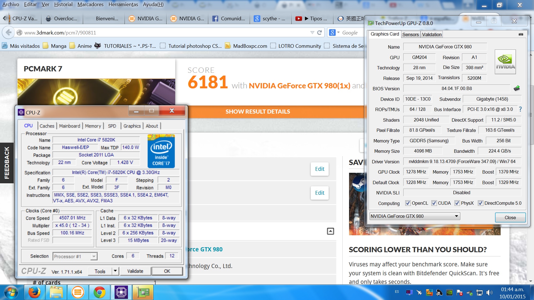
Task: Click the NVIDIA logo in GPU-Z
Action: click(505, 62)
